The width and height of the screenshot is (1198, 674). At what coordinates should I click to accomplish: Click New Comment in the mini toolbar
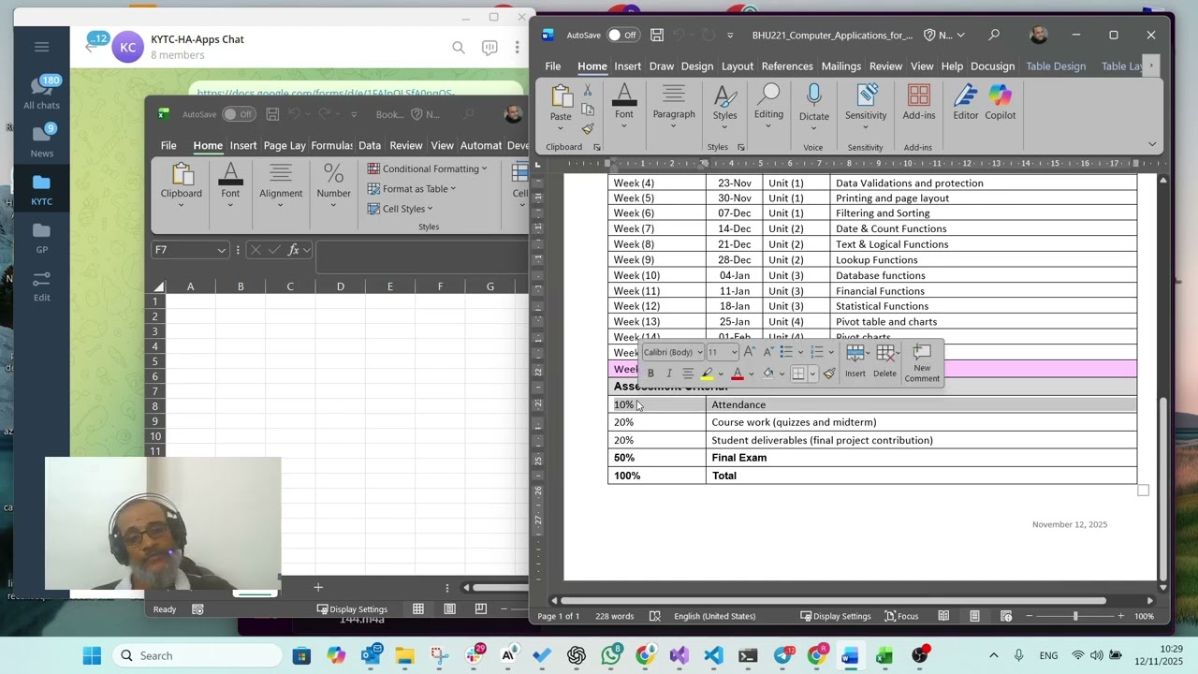point(922,363)
